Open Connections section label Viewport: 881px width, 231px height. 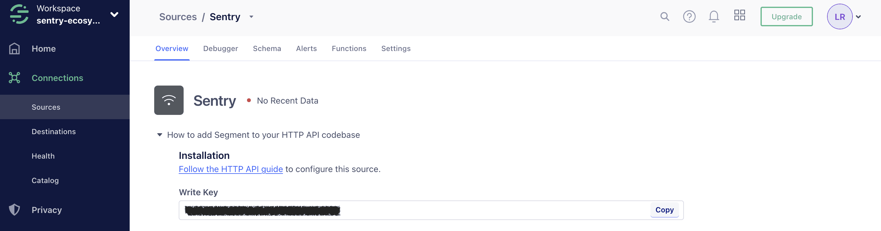(57, 78)
